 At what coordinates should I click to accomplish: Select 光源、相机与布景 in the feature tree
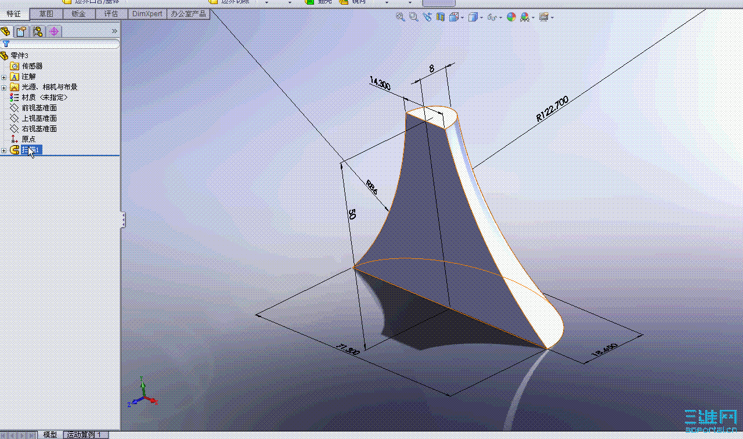click(49, 87)
